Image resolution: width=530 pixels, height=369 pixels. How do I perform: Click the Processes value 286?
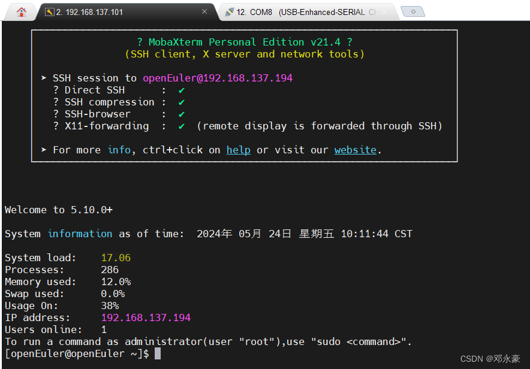coord(110,270)
